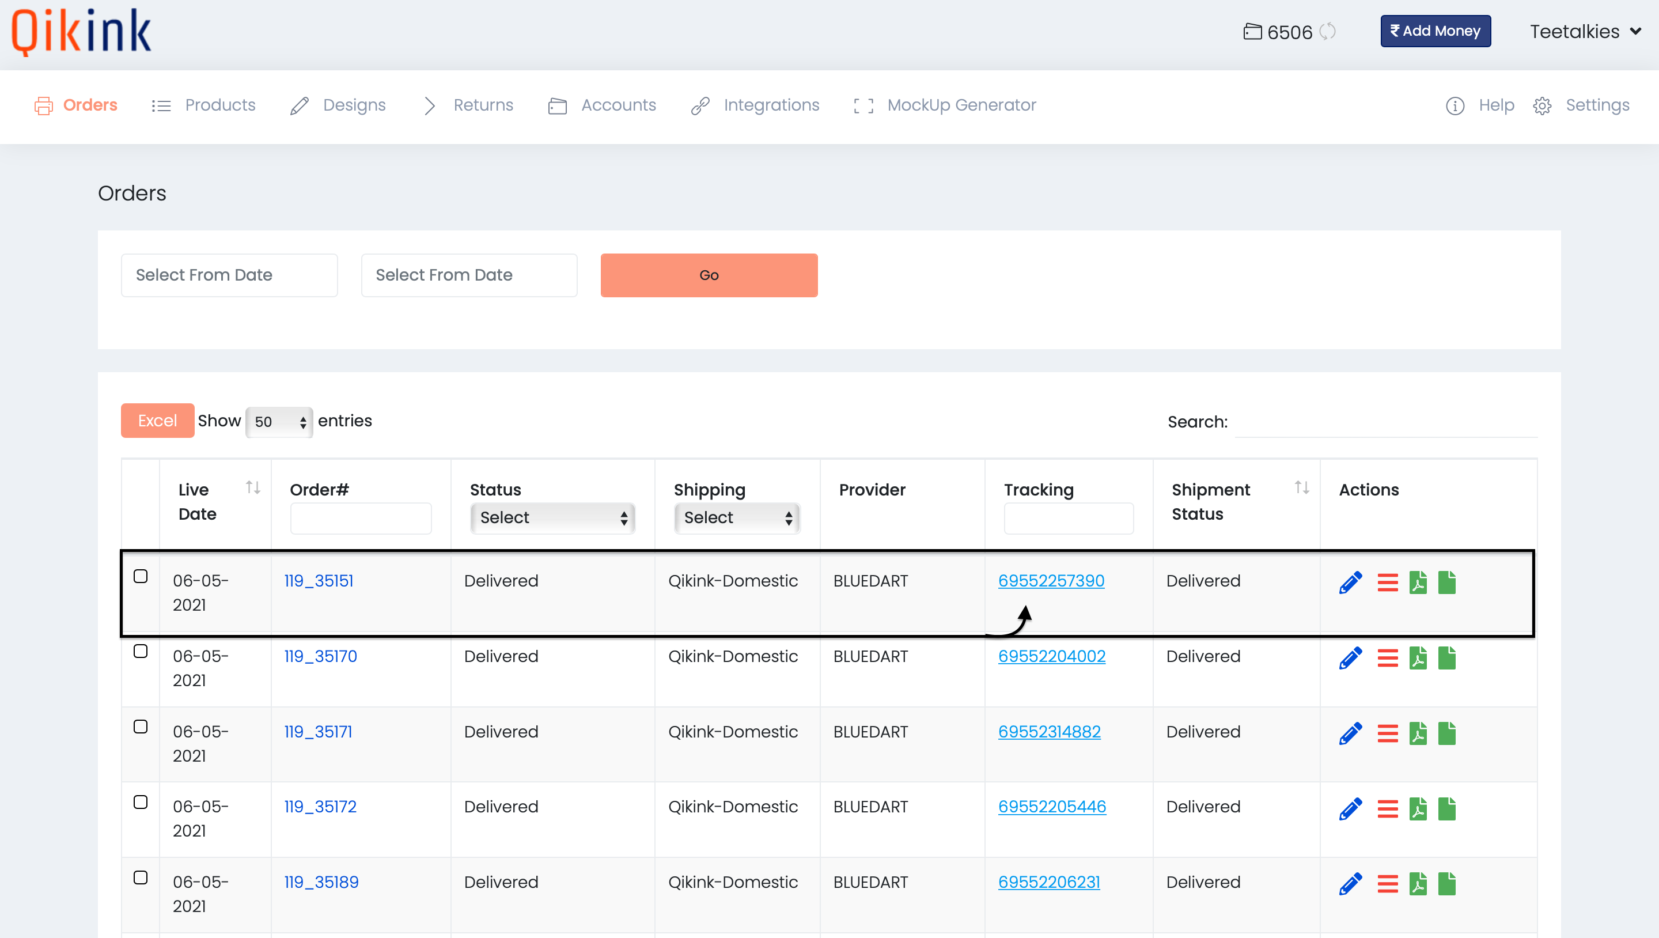Open the Products menu item

[220, 105]
